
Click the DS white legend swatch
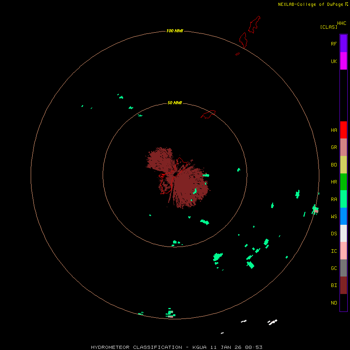click(x=343, y=233)
